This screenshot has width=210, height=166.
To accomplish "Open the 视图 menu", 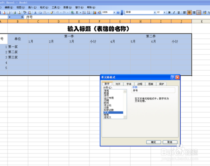I will pos(21,8).
